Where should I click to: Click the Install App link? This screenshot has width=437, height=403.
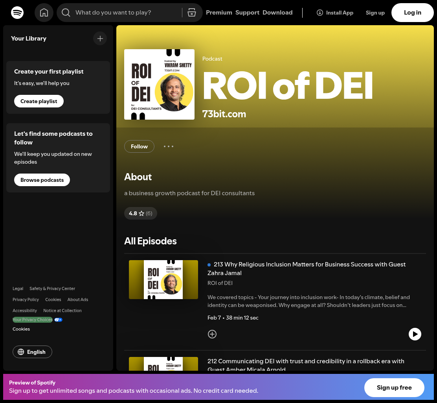click(335, 13)
